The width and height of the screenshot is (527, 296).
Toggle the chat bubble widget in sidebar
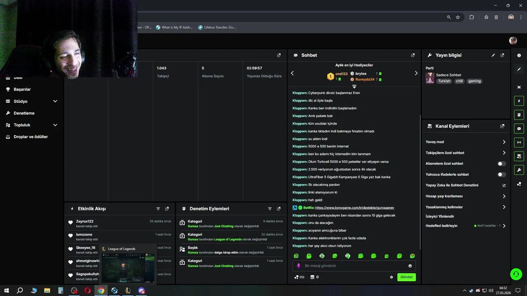pyautogui.click(x=519, y=129)
